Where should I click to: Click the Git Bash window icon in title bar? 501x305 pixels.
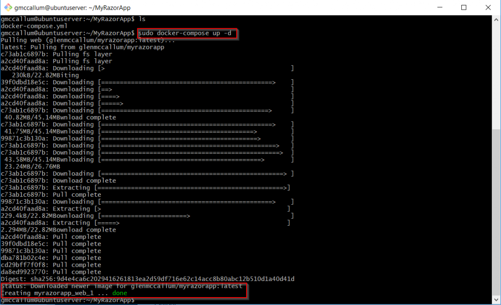(8, 7)
